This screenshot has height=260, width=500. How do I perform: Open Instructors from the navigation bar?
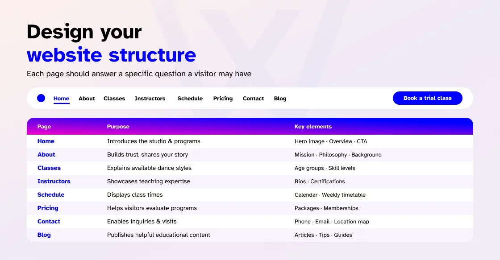150,99
